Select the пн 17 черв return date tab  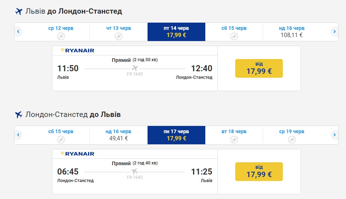[x=176, y=135]
